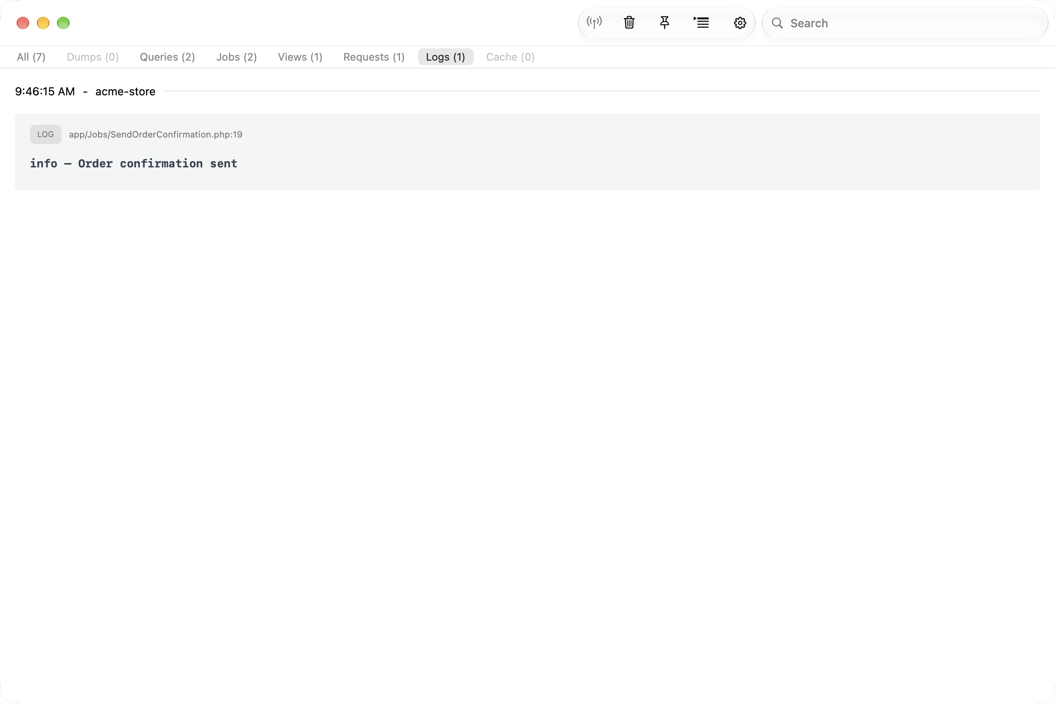Click the 9:46:15 AM timestamp
Viewport: 1055px width, 703px height.
tap(45, 91)
